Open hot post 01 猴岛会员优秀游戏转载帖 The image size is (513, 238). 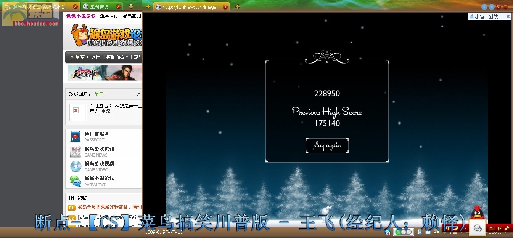(x=109, y=207)
